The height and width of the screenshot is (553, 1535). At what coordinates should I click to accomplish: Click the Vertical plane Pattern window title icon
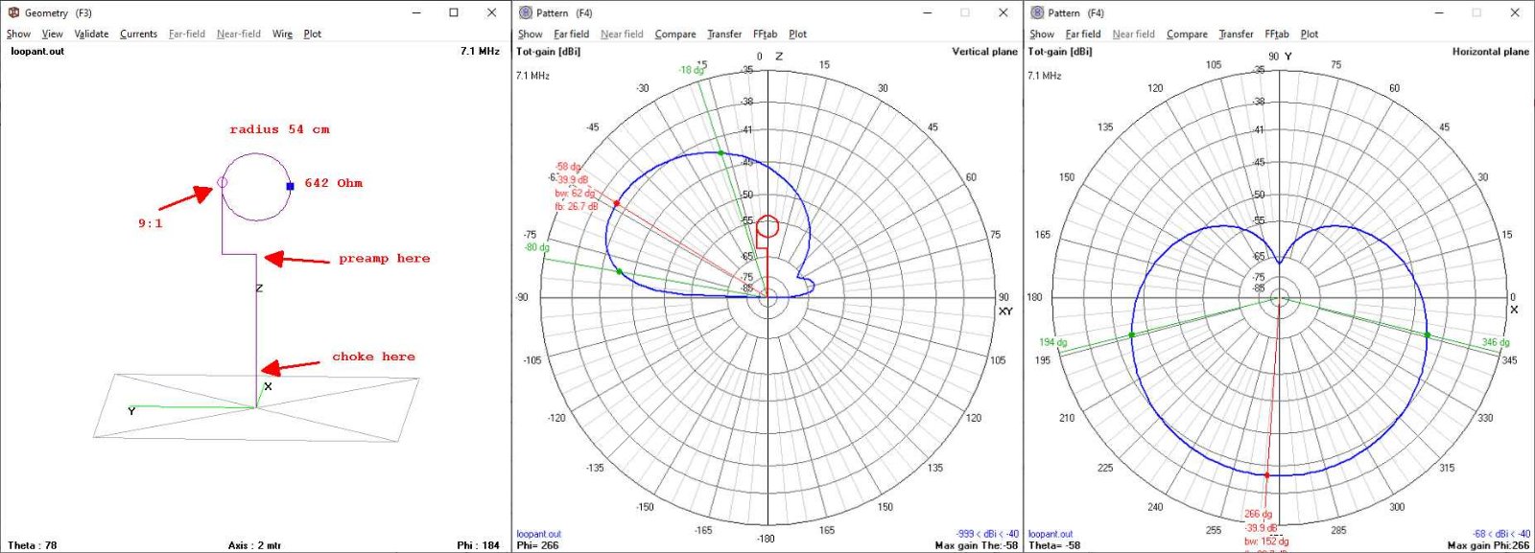point(526,12)
